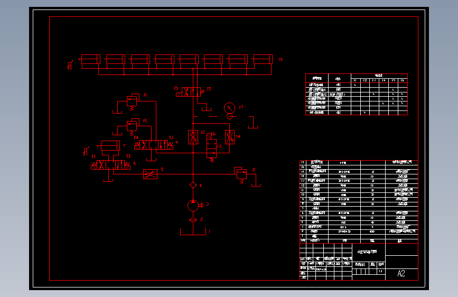The width and height of the screenshot is (458, 297).
Task: Click the limit switch symbol left of cylinder row
Action: 70,63
